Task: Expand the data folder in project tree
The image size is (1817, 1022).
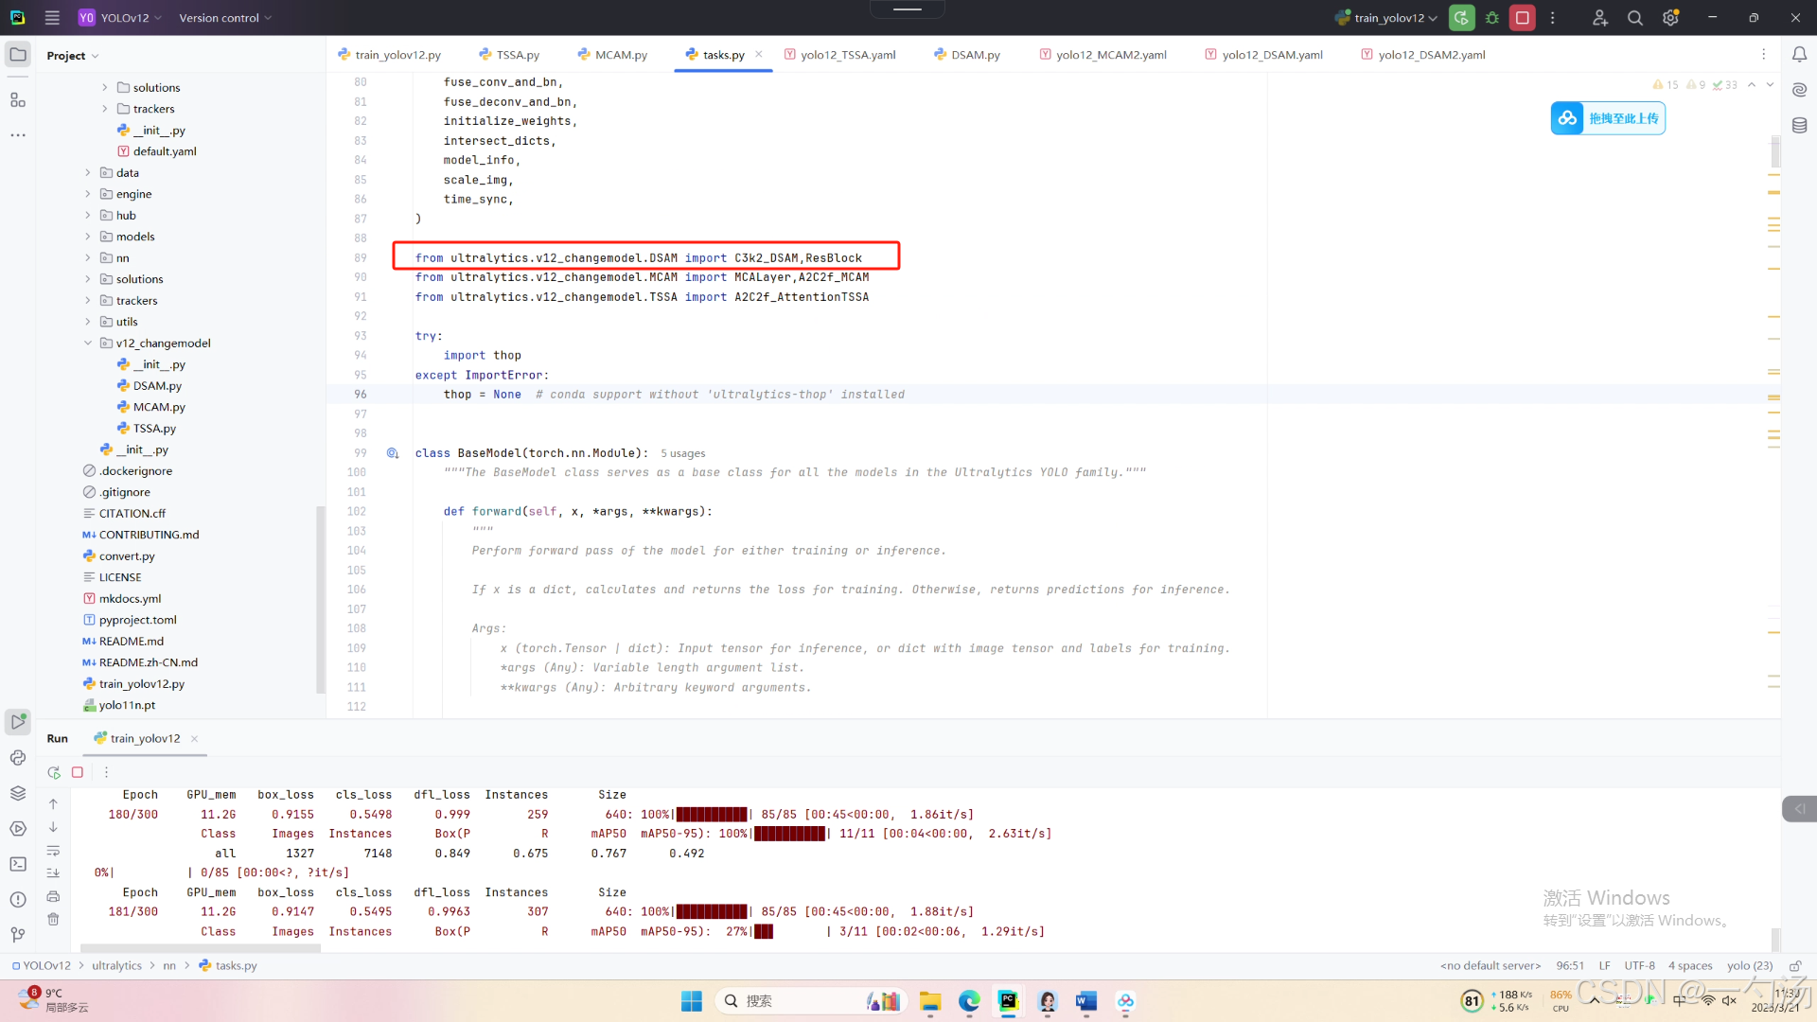Action: tap(88, 173)
